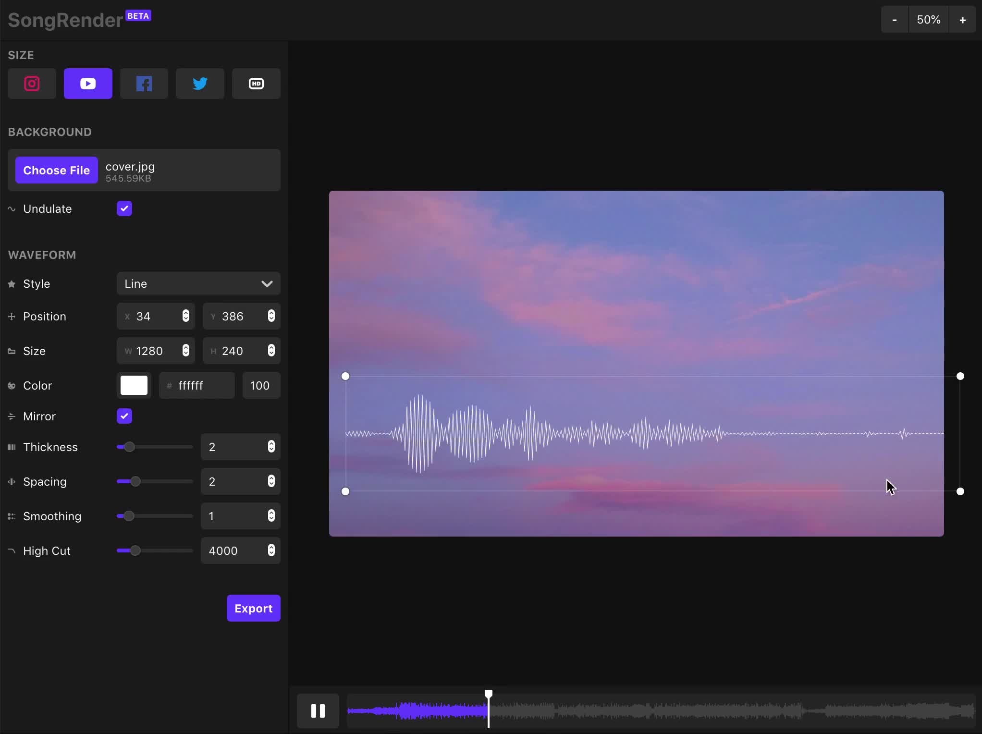Zoom in canvas with plus button

(962, 20)
